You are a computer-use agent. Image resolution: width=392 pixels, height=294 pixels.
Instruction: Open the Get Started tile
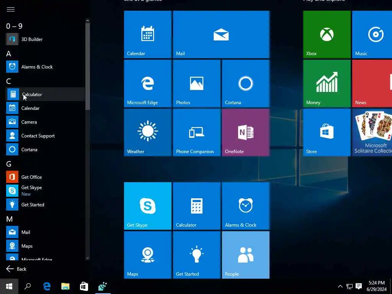click(197, 255)
